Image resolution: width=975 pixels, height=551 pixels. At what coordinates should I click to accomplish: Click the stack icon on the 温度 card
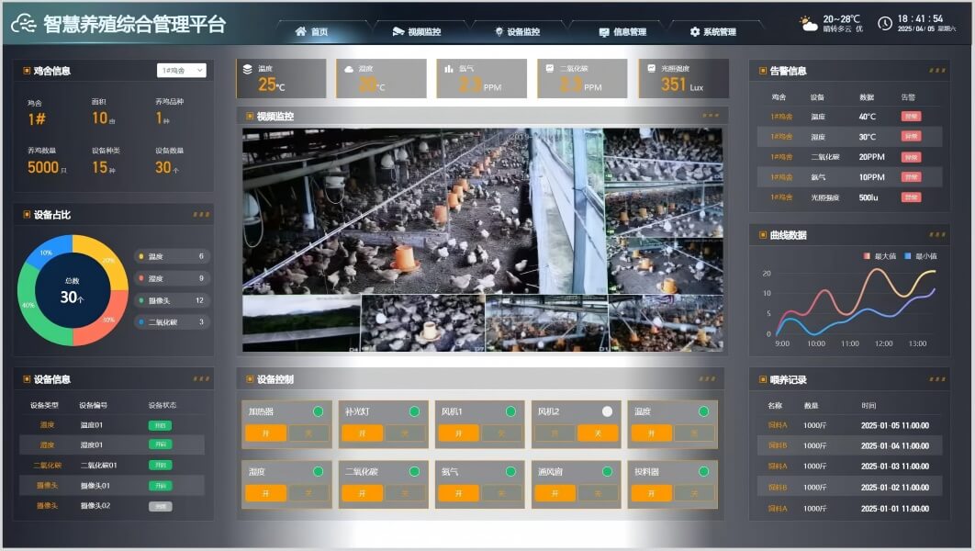coord(246,69)
